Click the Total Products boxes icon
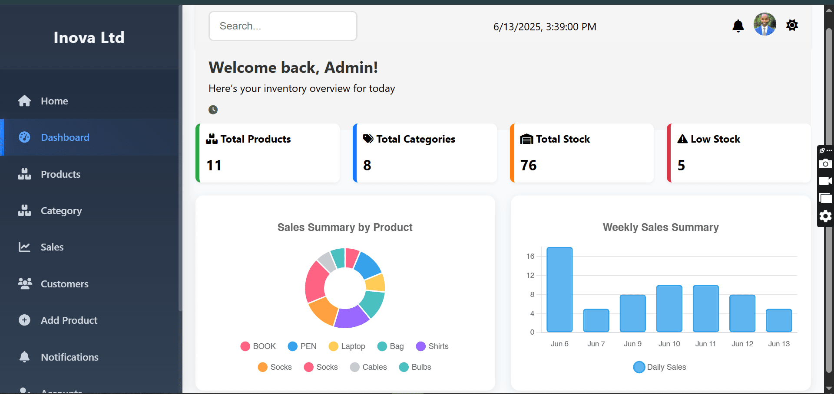 pos(212,139)
